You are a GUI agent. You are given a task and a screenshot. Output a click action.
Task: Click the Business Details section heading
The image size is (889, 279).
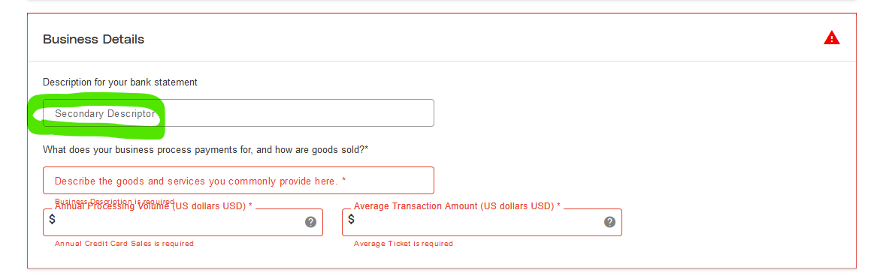click(x=93, y=40)
